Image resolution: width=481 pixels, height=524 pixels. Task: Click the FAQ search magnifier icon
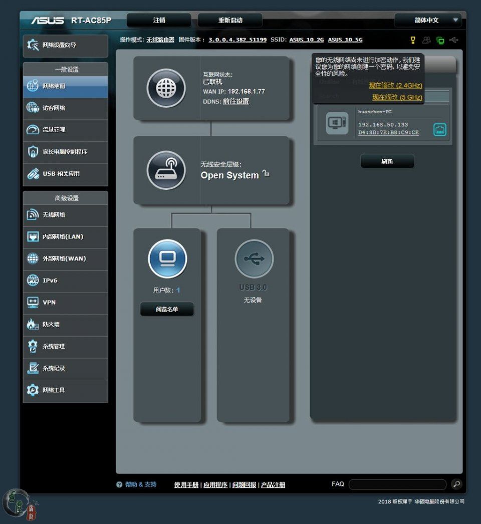[456, 484]
